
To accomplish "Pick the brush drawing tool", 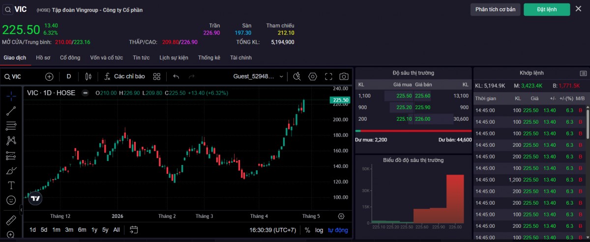I will 11,171.
